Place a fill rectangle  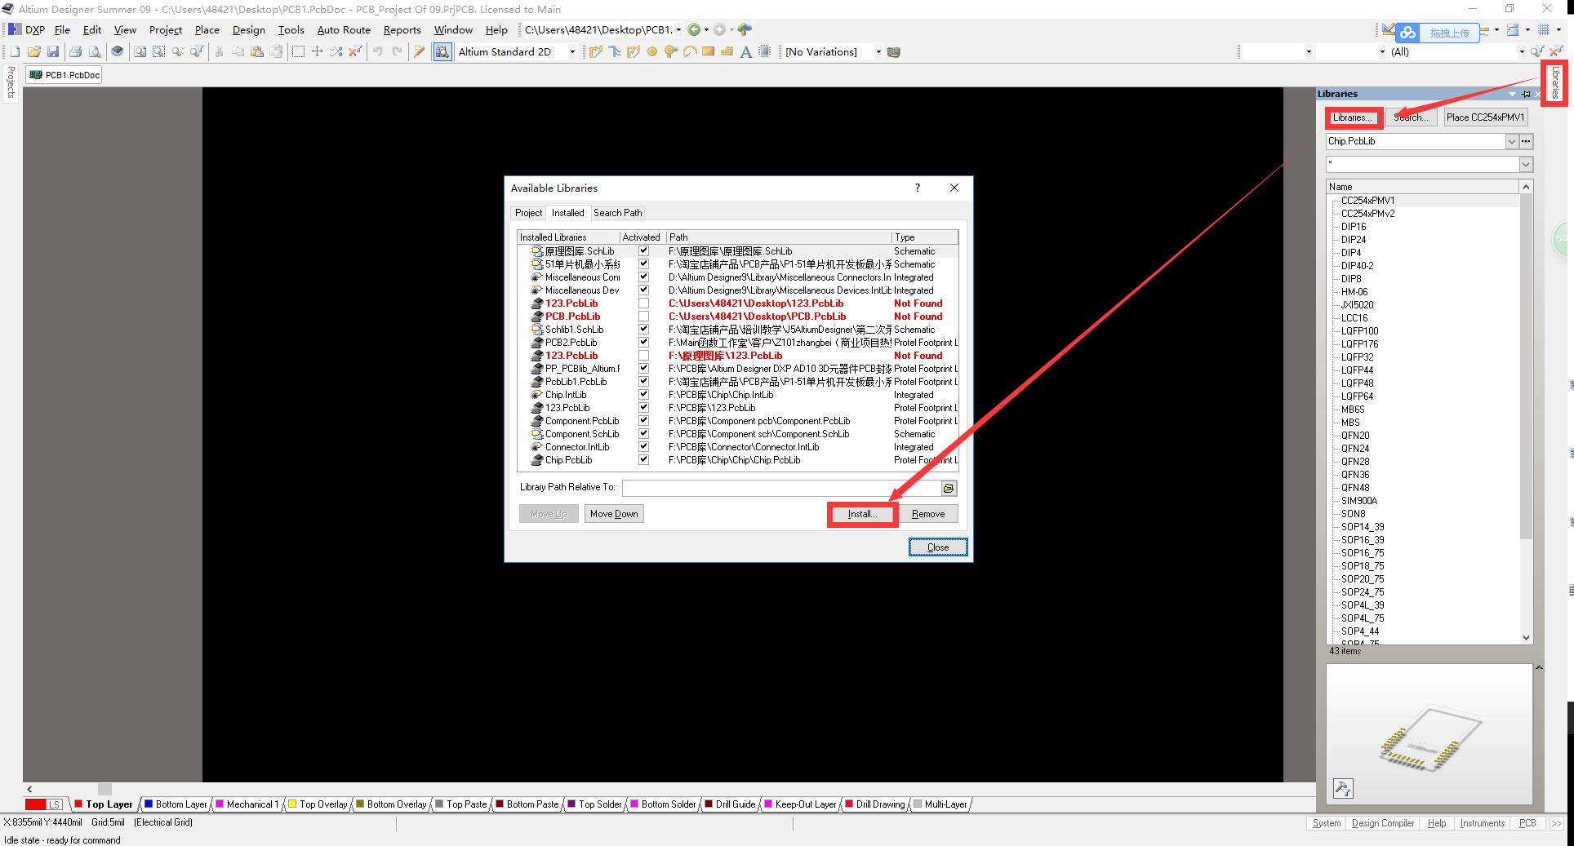pyautogui.click(x=709, y=51)
